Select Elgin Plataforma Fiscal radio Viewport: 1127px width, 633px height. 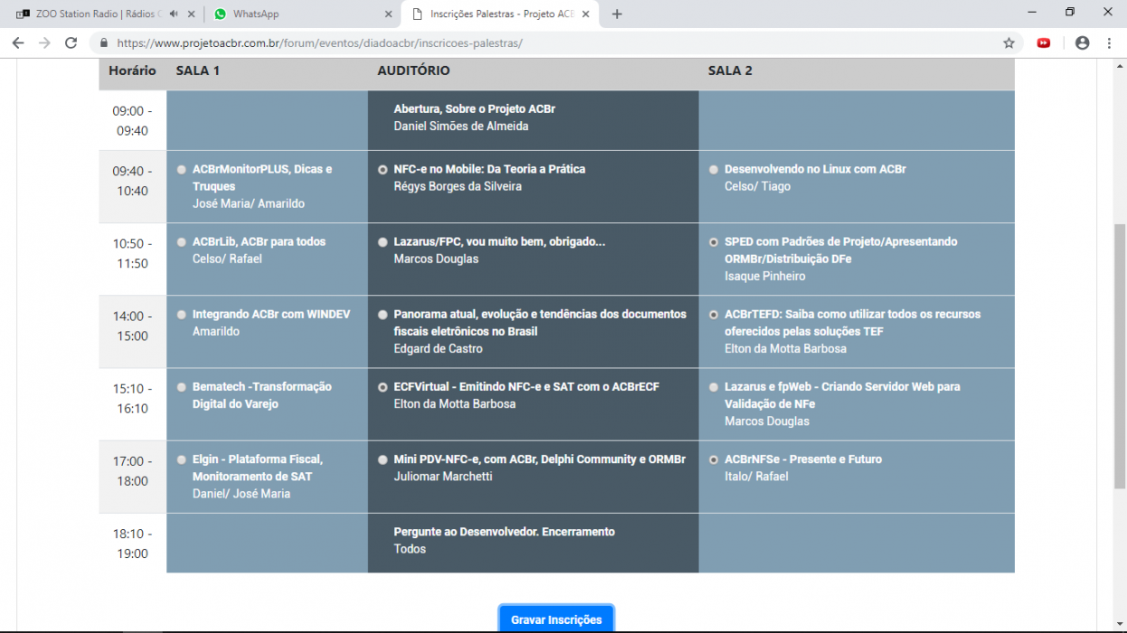[x=182, y=458]
